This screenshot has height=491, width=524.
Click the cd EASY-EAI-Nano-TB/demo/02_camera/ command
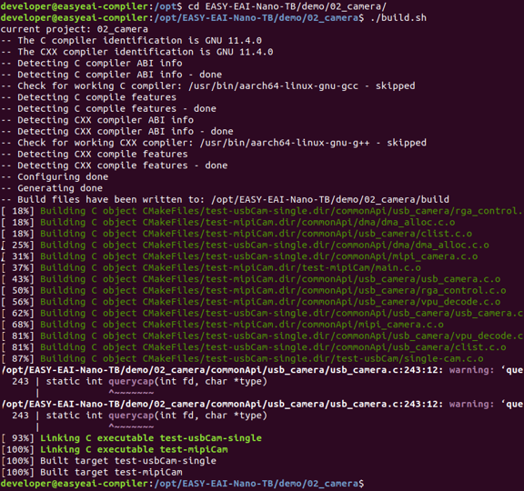click(x=287, y=6)
